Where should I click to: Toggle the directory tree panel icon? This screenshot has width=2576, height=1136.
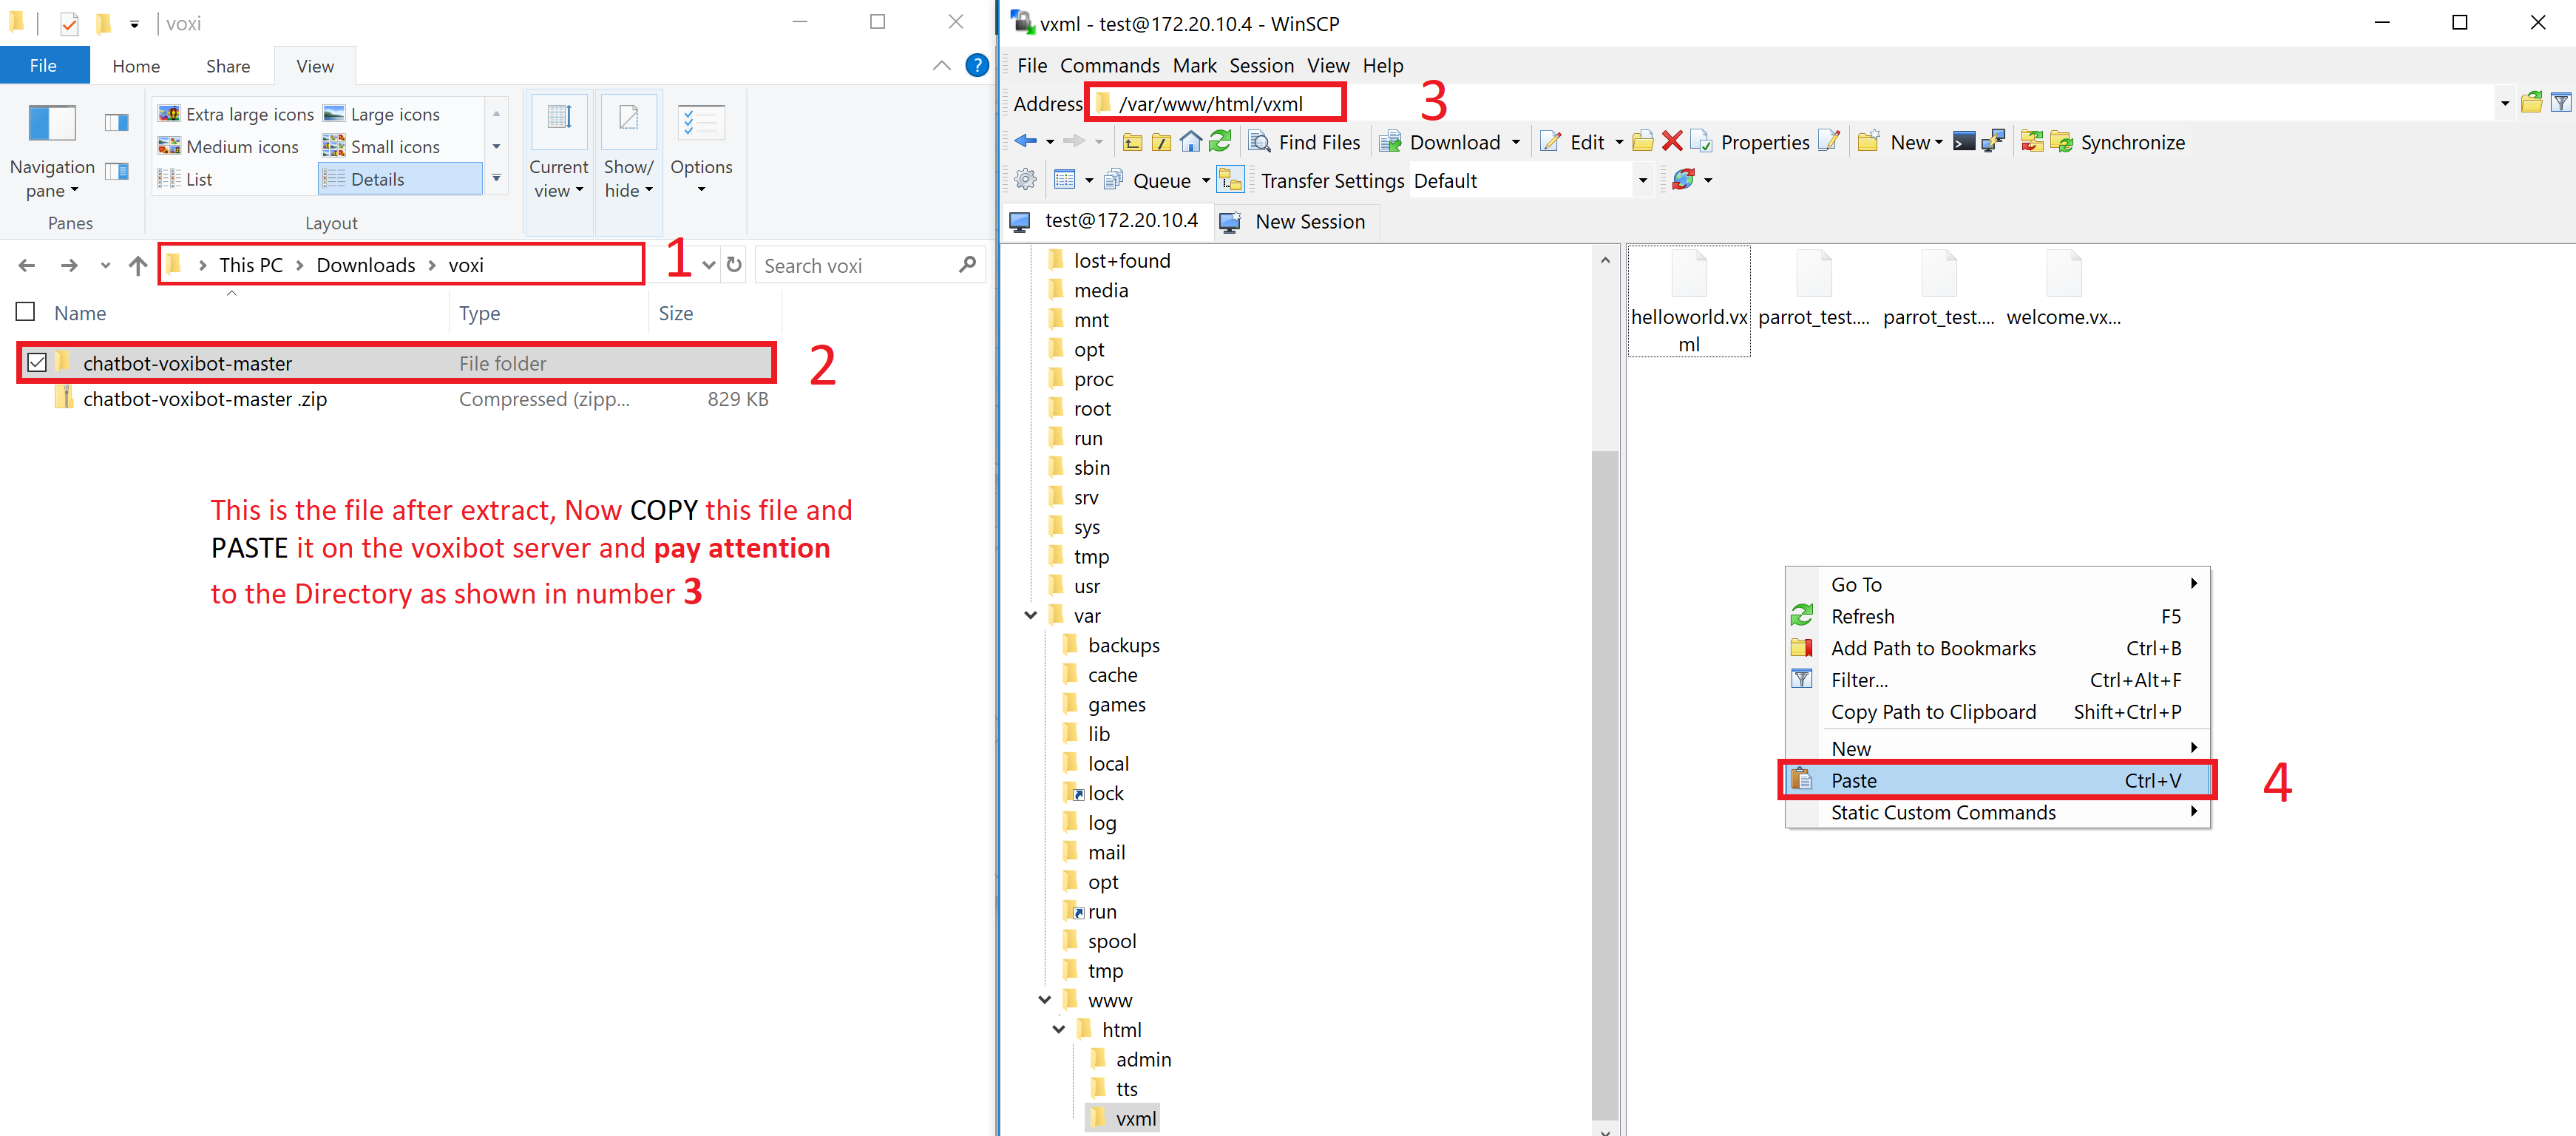1230,180
